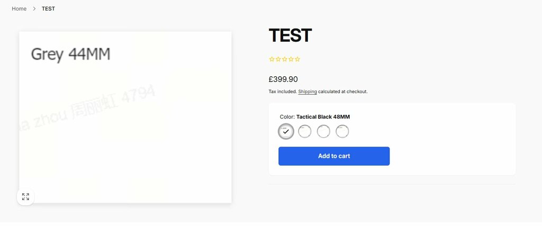Click the large TEST product title
Image resolution: width=542 pixels, height=226 pixels.
pos(290,35)
